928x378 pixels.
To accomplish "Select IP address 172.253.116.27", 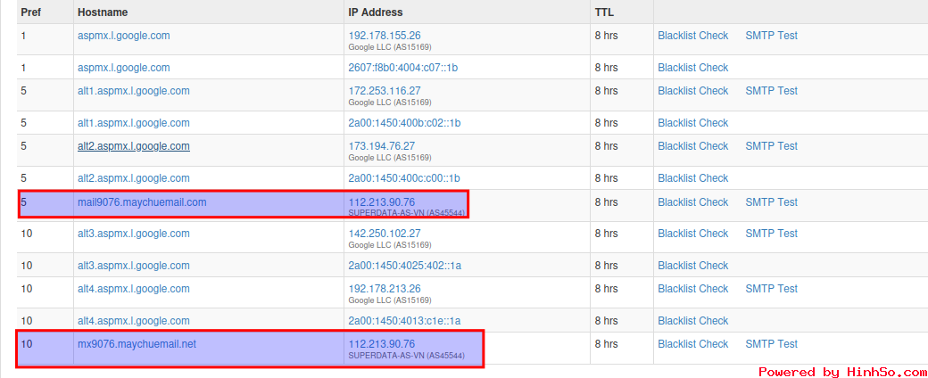I will pyautogui.click(x=384, y=91).
